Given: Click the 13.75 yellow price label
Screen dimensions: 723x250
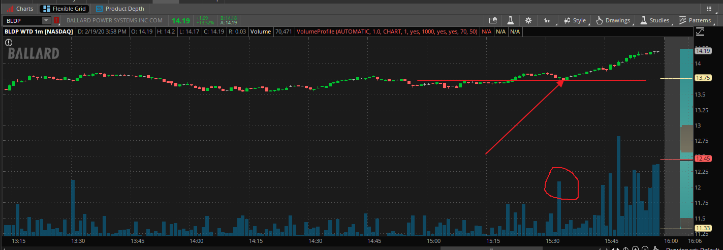Looking at the screenshot, I should (x=703, y=78).
